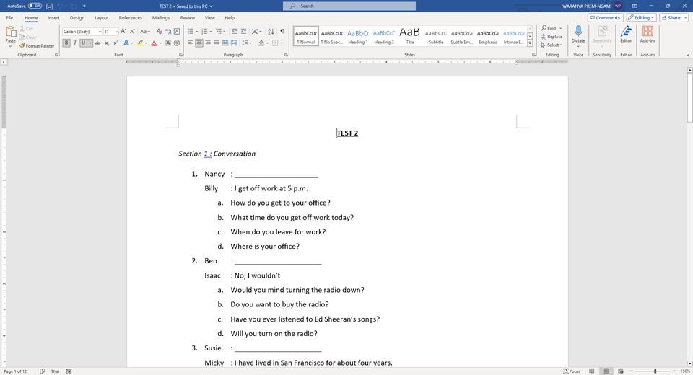The height and width of the screenshot is (375, 693).
Task: Sort the selected text alphabetically
Action: pyautogui.click(x=271, y=31)
